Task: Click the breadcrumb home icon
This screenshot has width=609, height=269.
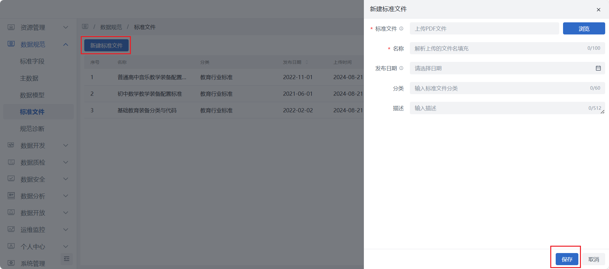Action: 85,27
